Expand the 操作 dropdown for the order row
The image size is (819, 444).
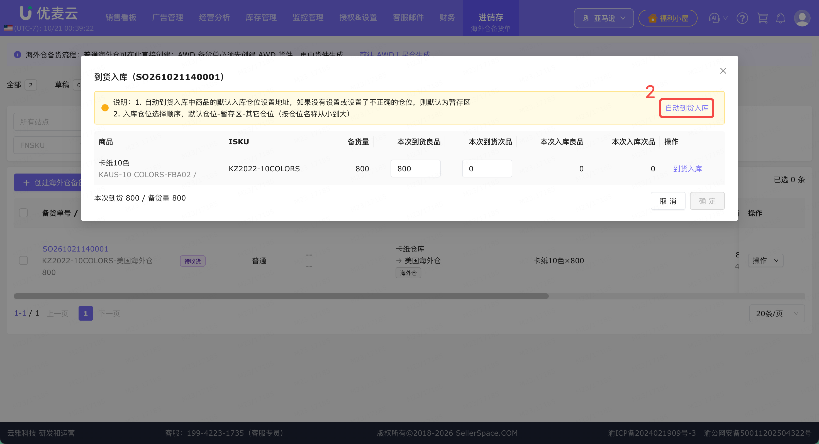[x=765, y=261]
